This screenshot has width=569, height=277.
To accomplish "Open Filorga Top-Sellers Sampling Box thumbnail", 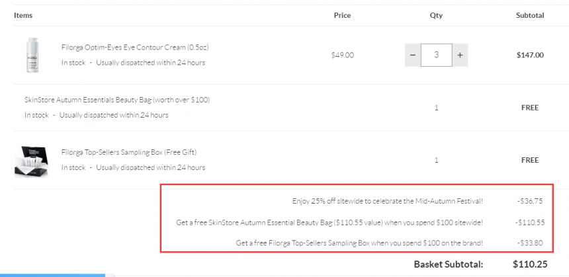I will [x=32, y=160].
